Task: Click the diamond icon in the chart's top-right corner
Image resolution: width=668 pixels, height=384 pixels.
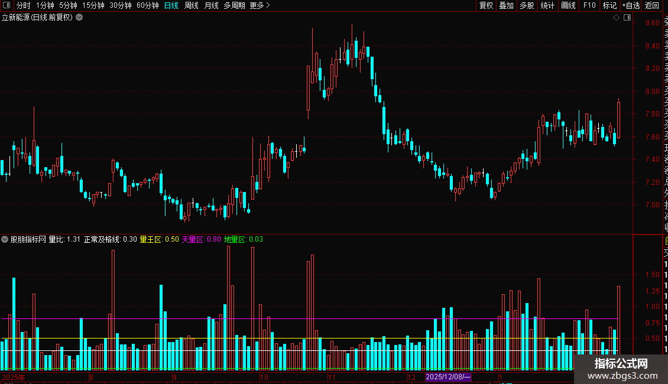Action: click(x=616, y=18)
